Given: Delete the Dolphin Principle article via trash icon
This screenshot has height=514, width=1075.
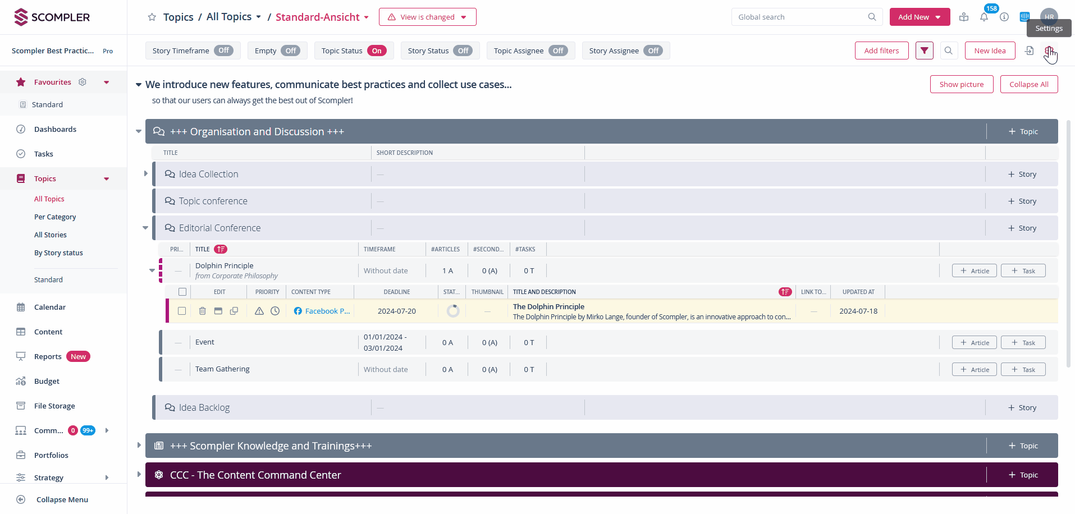Looking at the screenshot, I should point(203,311).
